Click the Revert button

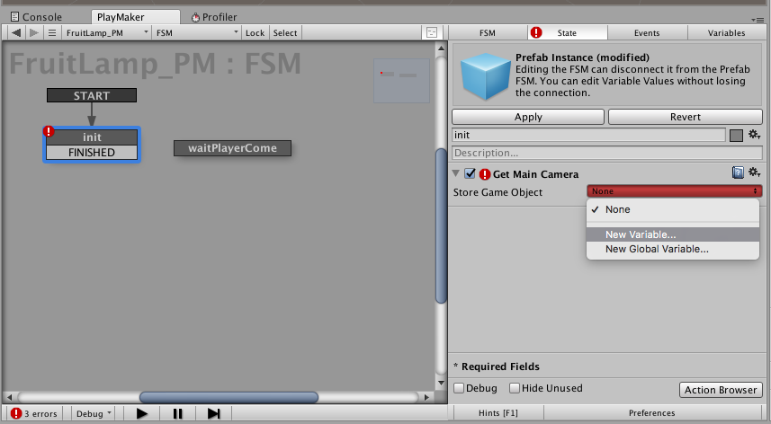686,117
